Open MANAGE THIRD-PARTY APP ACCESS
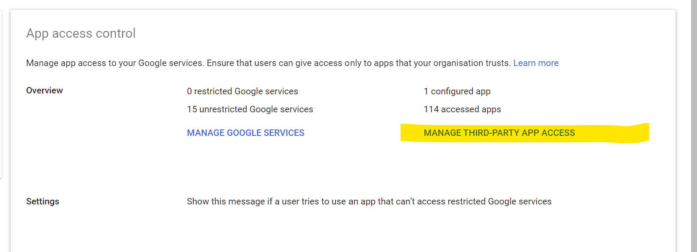The width and height of the screenshot is (697, 252). point(499,133)
